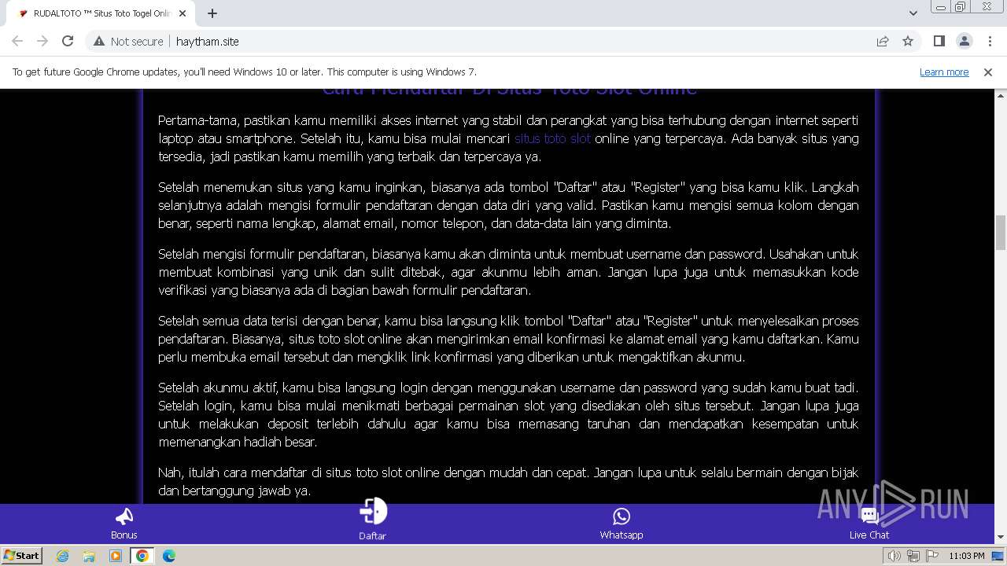Click paragraph starting 'Pertama-tama, pastikan kamu'
The image size is (1007, 566).
[508, 138]
